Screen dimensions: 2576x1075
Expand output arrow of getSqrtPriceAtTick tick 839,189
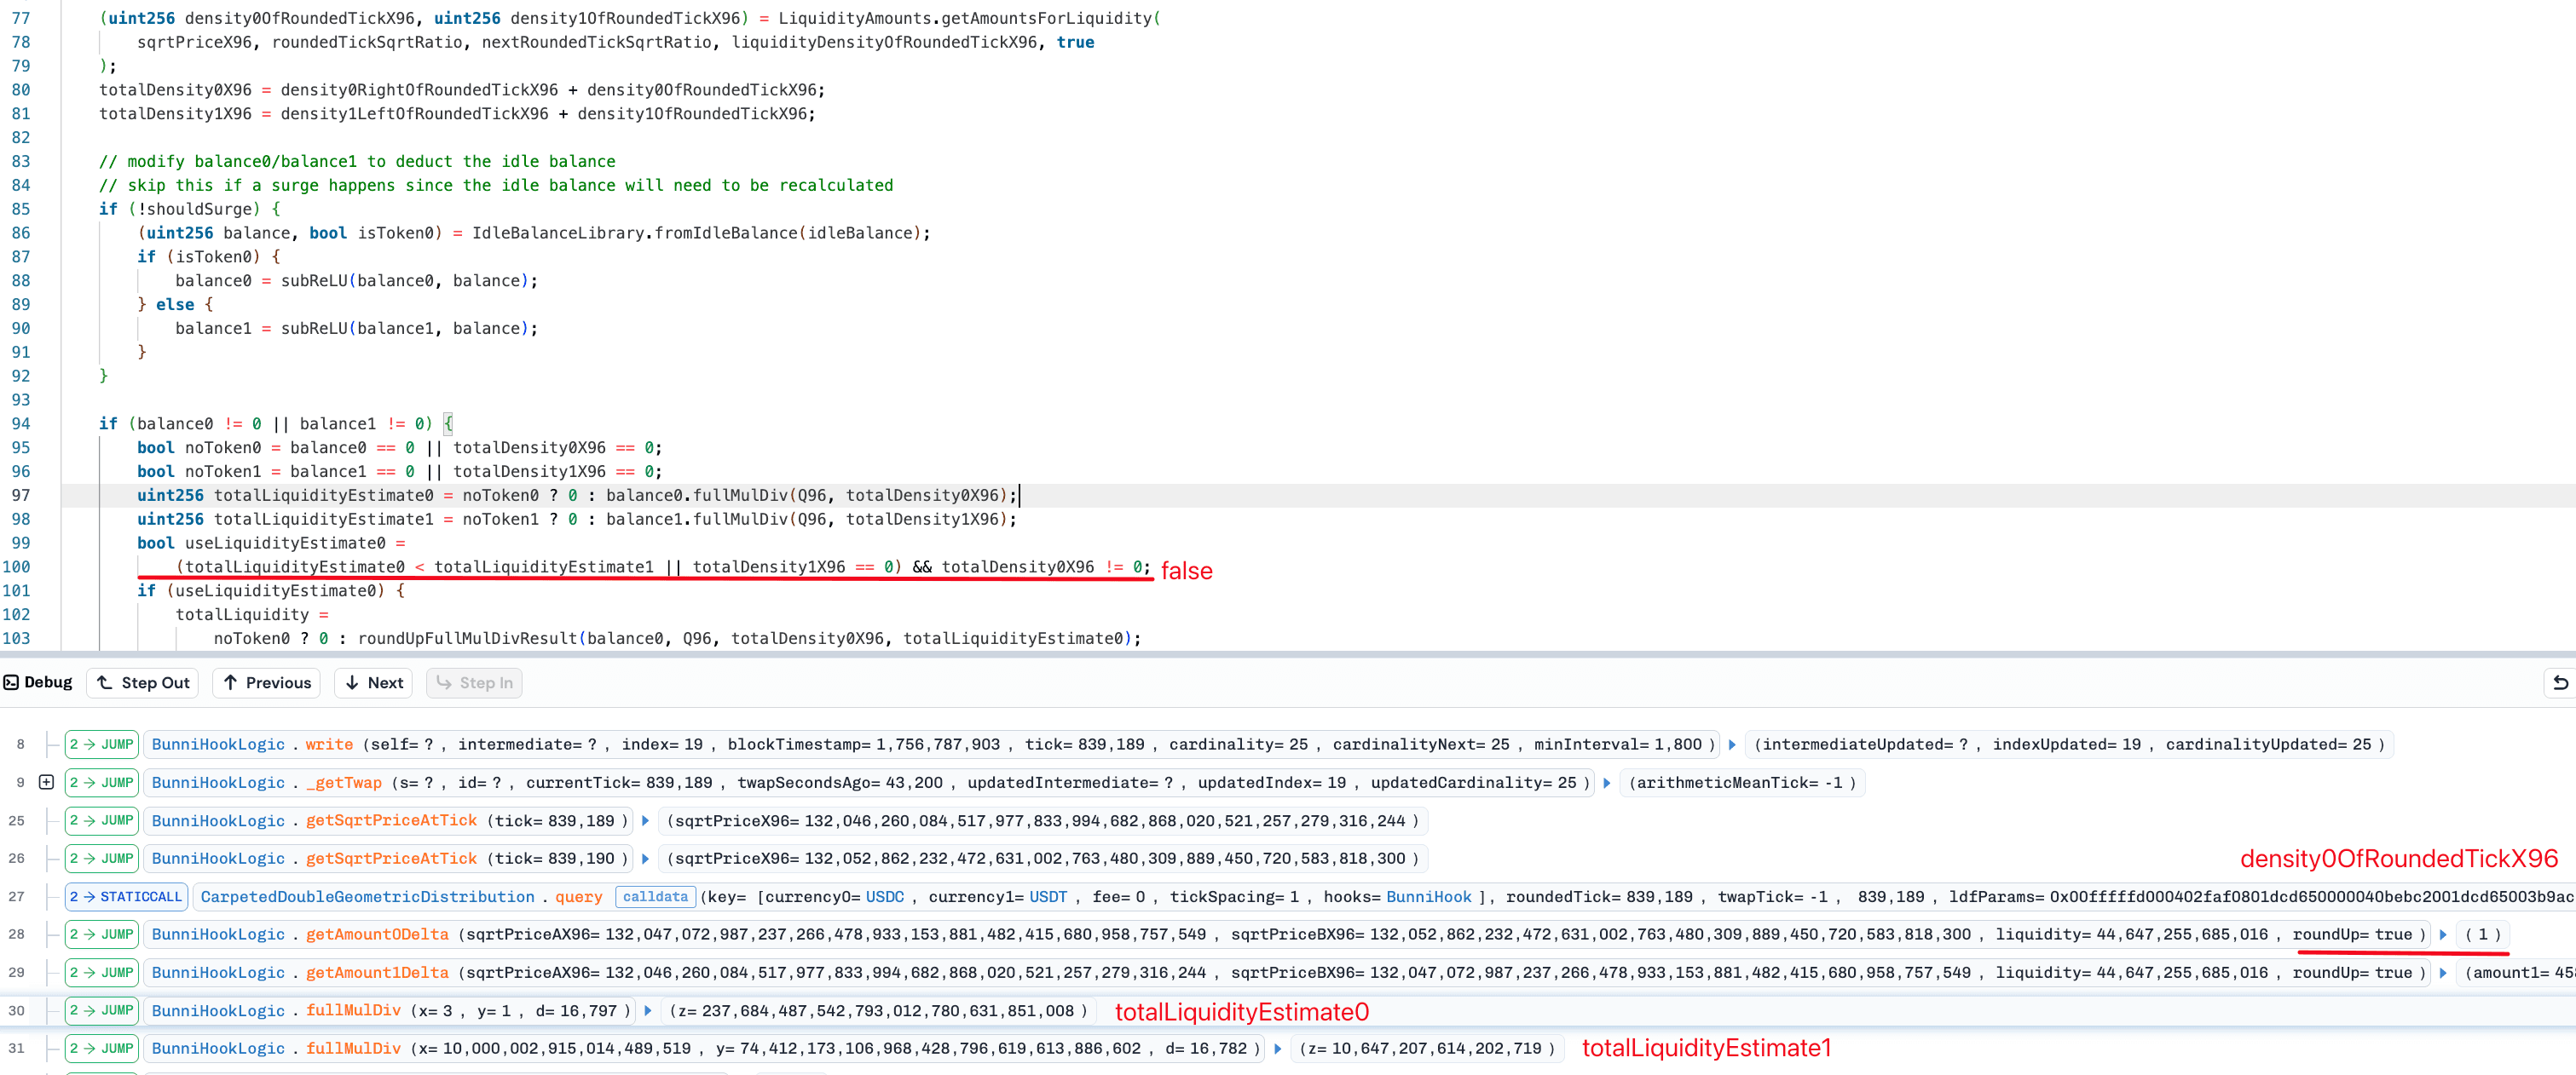tap(645, 820)
